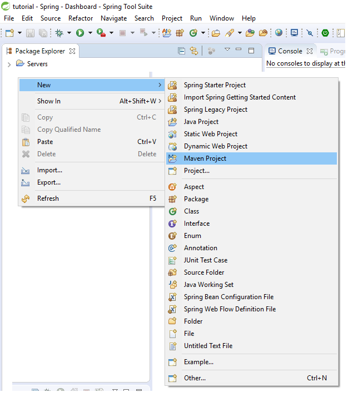358x397 pixels.
Task: Open the Refactor menu
Action: point(81,18)
